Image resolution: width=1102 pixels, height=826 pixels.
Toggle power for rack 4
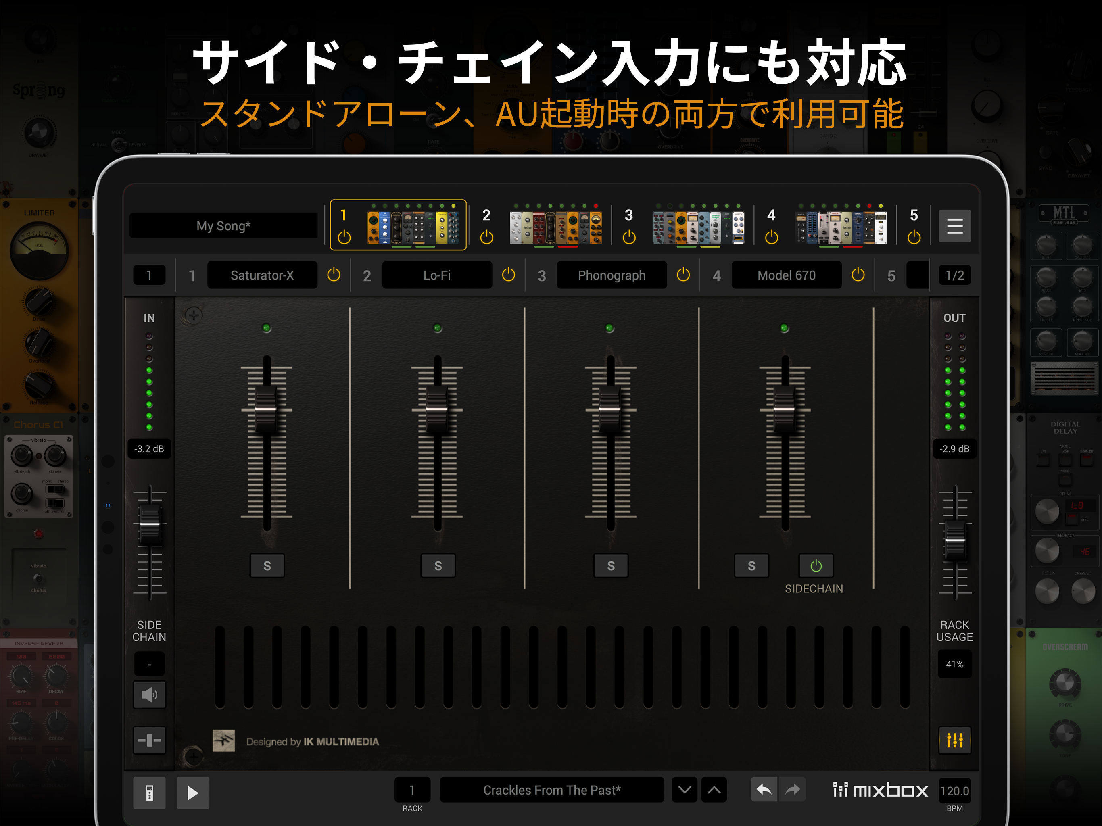[771, 238]
